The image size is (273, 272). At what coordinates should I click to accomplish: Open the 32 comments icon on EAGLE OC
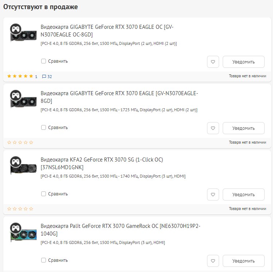click(x=47, y=77)
